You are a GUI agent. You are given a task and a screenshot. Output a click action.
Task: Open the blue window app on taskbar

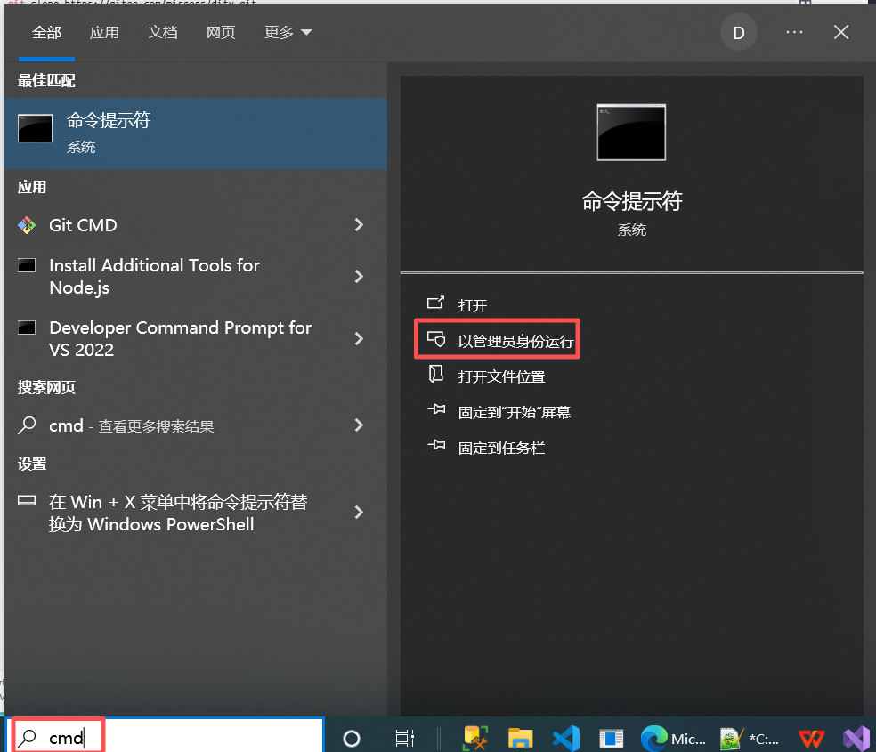click(612, 739)
